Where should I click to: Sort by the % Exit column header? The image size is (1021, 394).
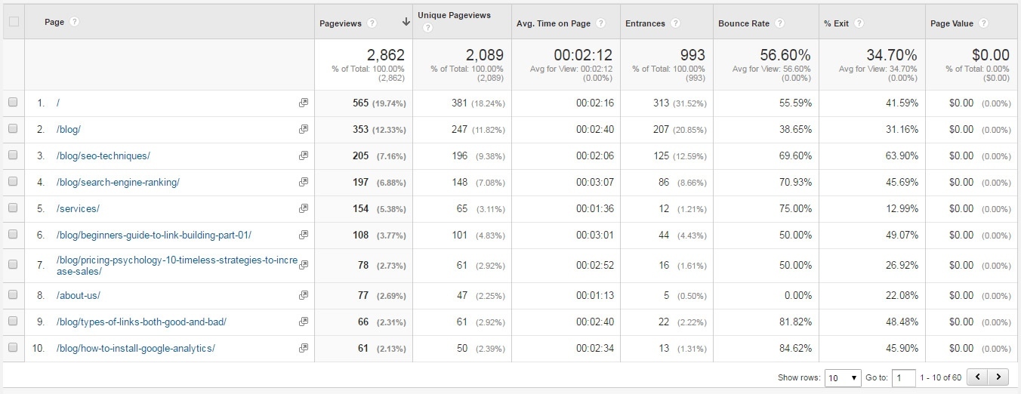click(836, 23)
